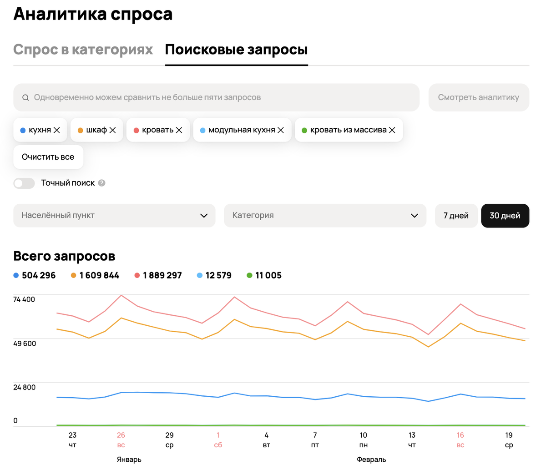Toggle the red series legend 1 889 297

click(157, 275)
